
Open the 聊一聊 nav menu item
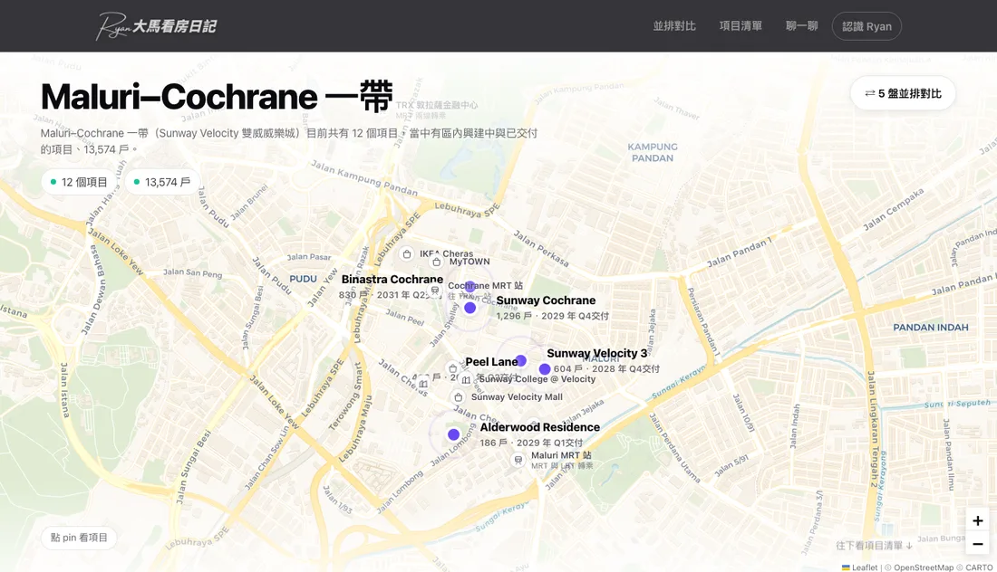pos(801,26)
